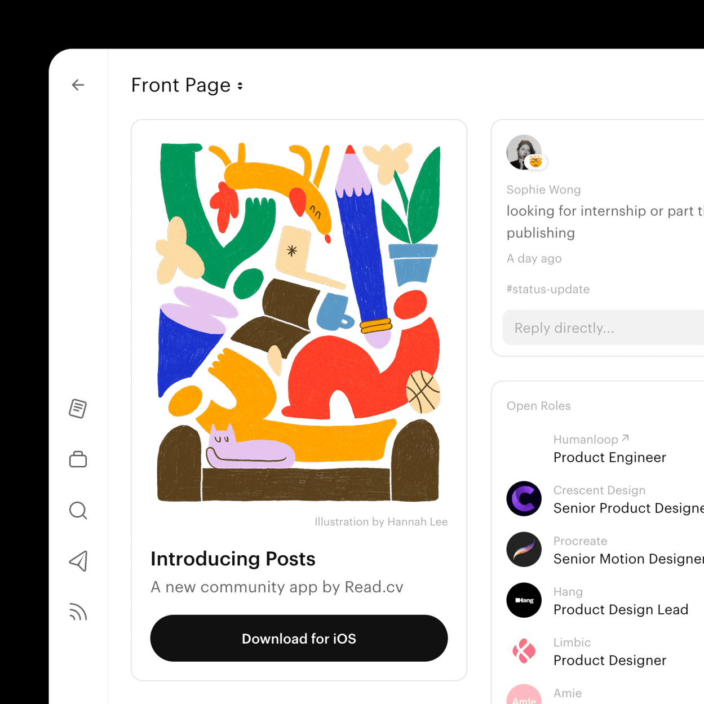Open the Product Design Lead role
The image size is (704, 704).
coord(621,609)
